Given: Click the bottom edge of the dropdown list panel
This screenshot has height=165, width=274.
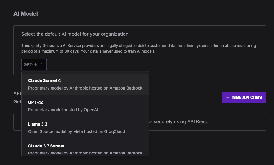Looking at the screenshot, I should coord(85,156).
